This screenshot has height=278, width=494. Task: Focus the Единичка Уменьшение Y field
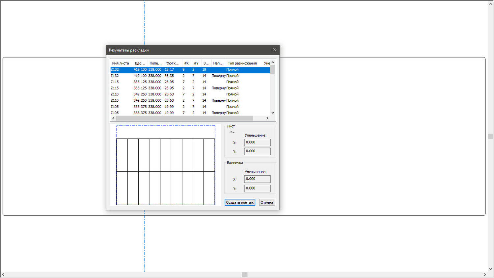257,189
